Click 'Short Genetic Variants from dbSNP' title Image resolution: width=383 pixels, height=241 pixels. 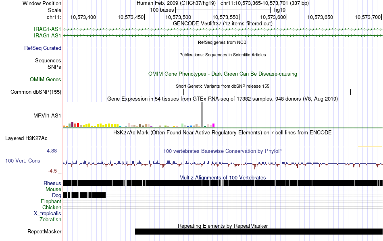[x=223, y=86]
